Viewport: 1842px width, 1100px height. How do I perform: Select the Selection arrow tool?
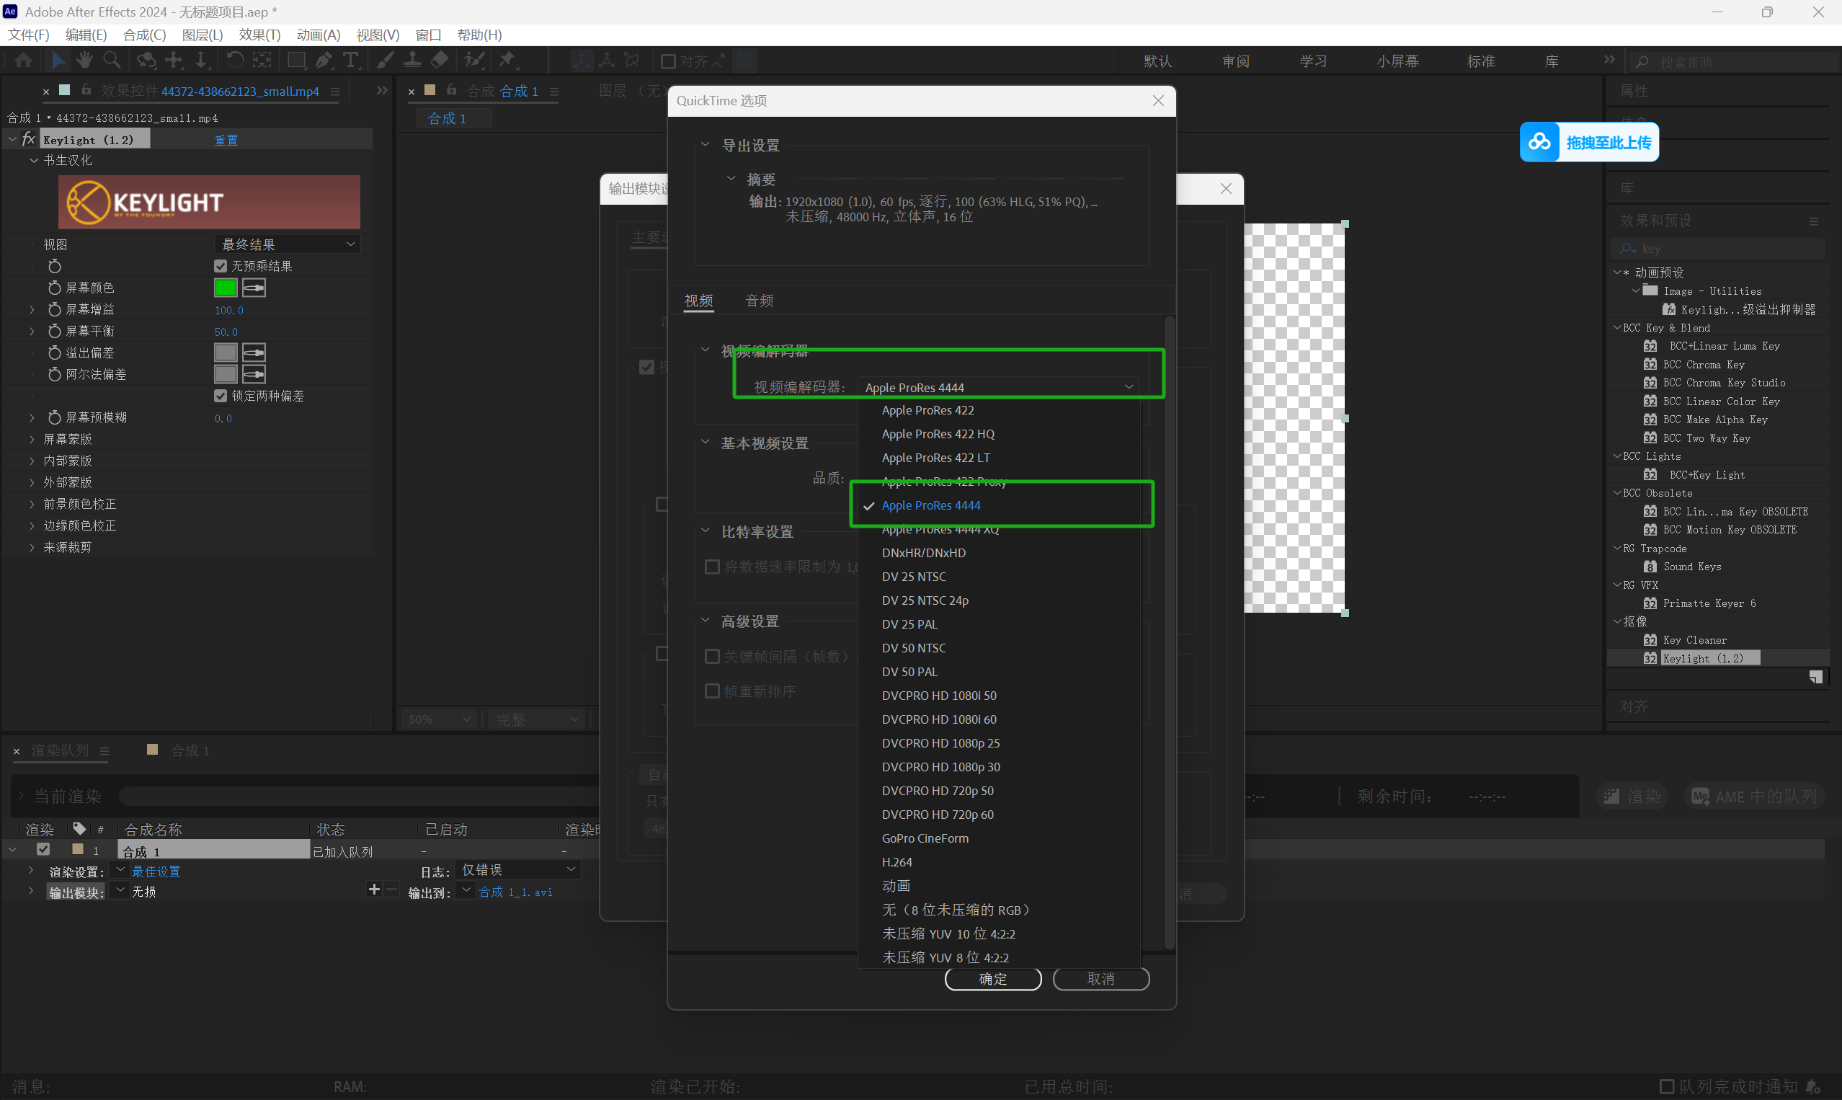tap(58, 61)
